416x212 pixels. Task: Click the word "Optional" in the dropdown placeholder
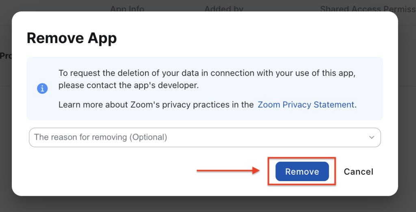(x=147, y=137)
